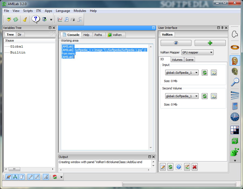243x189 pixels.
Task: Expand the bottom toolbar overflow arrow
Action: pos(61,177)
